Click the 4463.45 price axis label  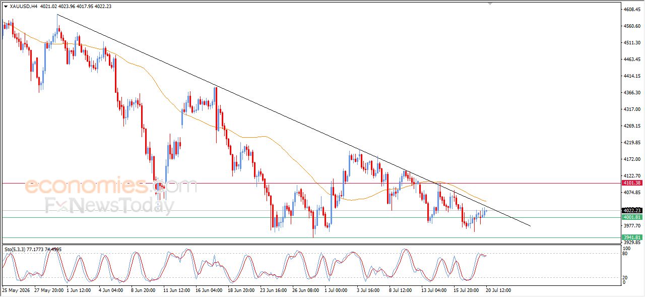(x=631, y=60)
